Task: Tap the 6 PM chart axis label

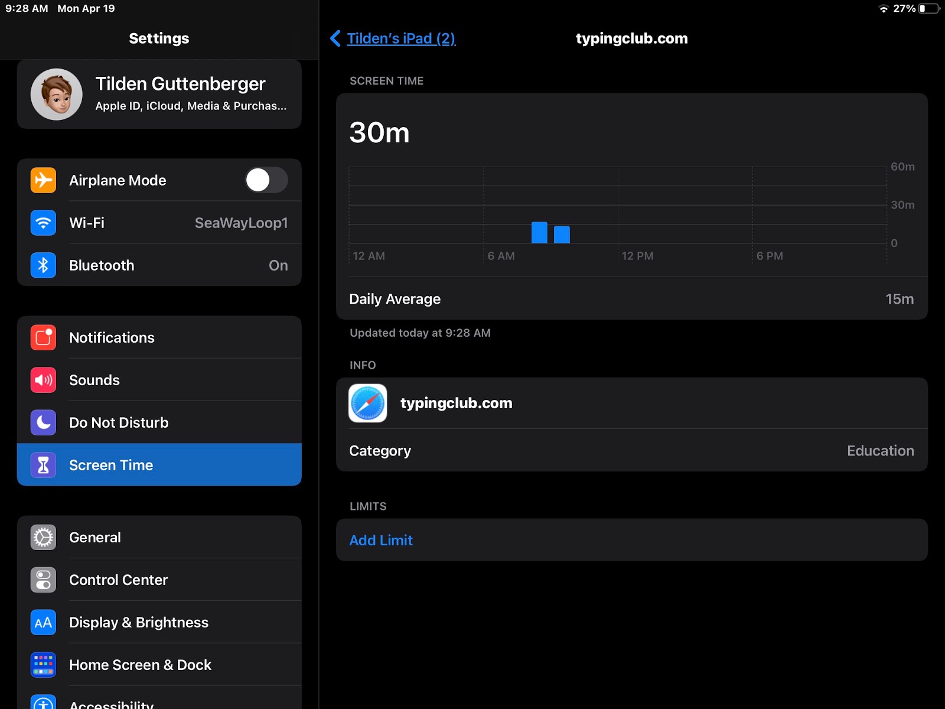Action: 770,256
